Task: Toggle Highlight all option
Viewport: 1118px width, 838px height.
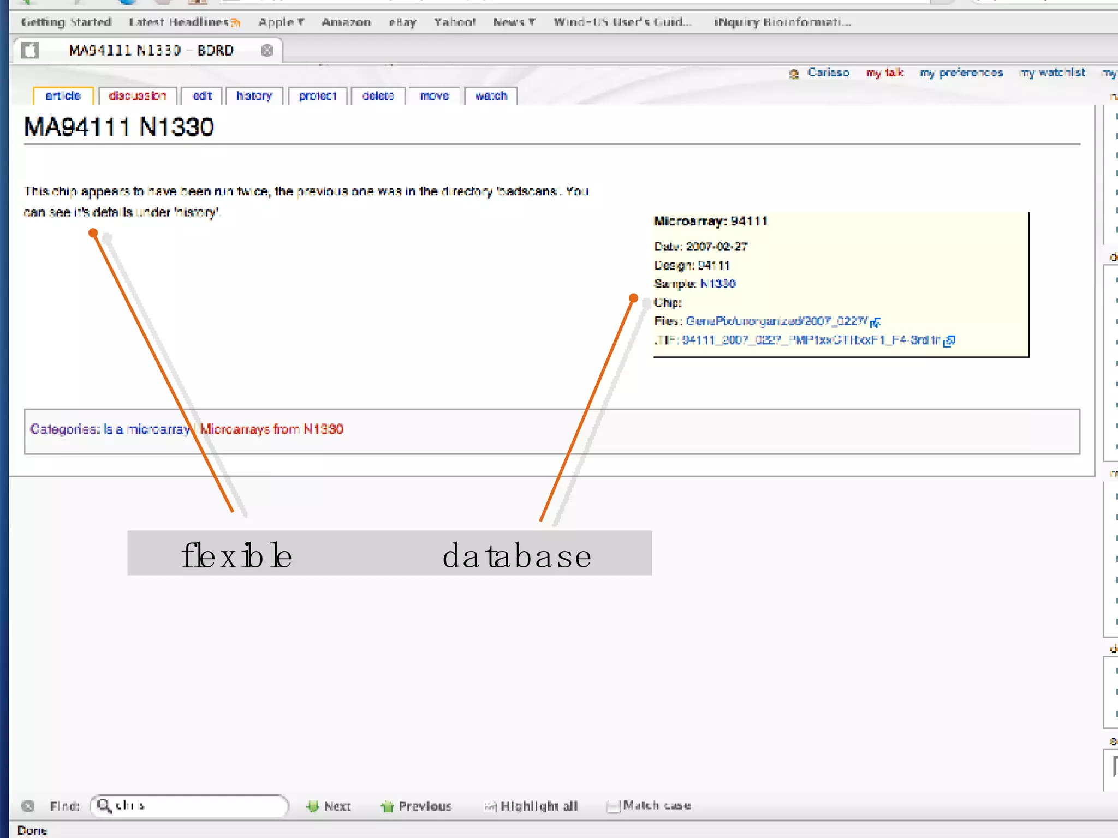Action: click(x=531, y=806)
